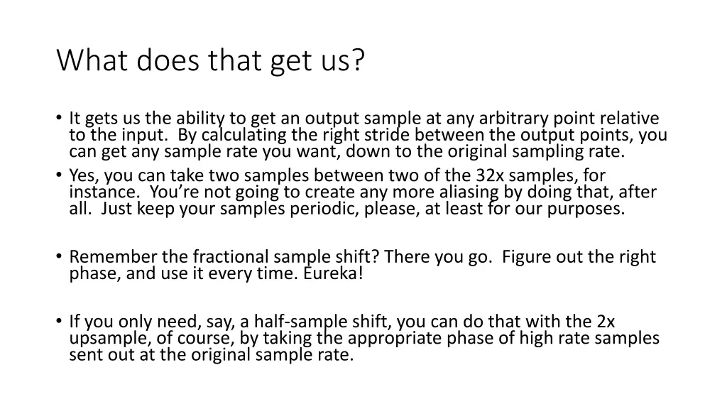Click the text "sent out at the original sample rate."
727x409 pixels.
point(212,355)
